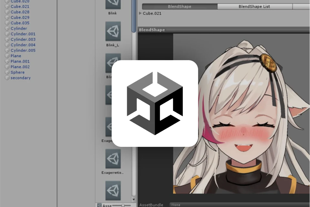Click the mesh icon next to Sphere
Image resolution: width=310 pixels, height=207 pixels.
pos(7,72)
